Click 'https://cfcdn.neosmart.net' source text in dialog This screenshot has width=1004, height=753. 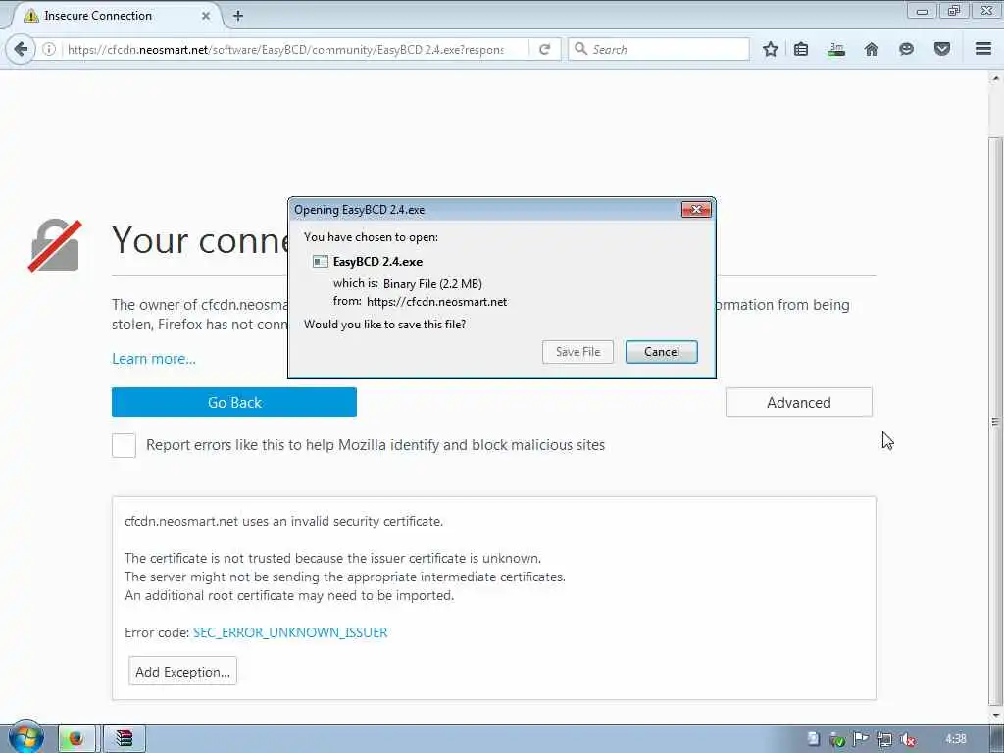[436, 302]
